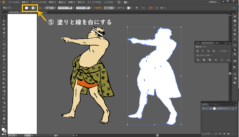The image size is (239, 137).
Task: Select the Direct Selection tool
Action: [4, 21]
